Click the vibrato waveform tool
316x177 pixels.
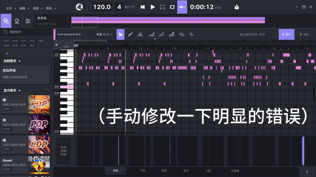point(182,34)
